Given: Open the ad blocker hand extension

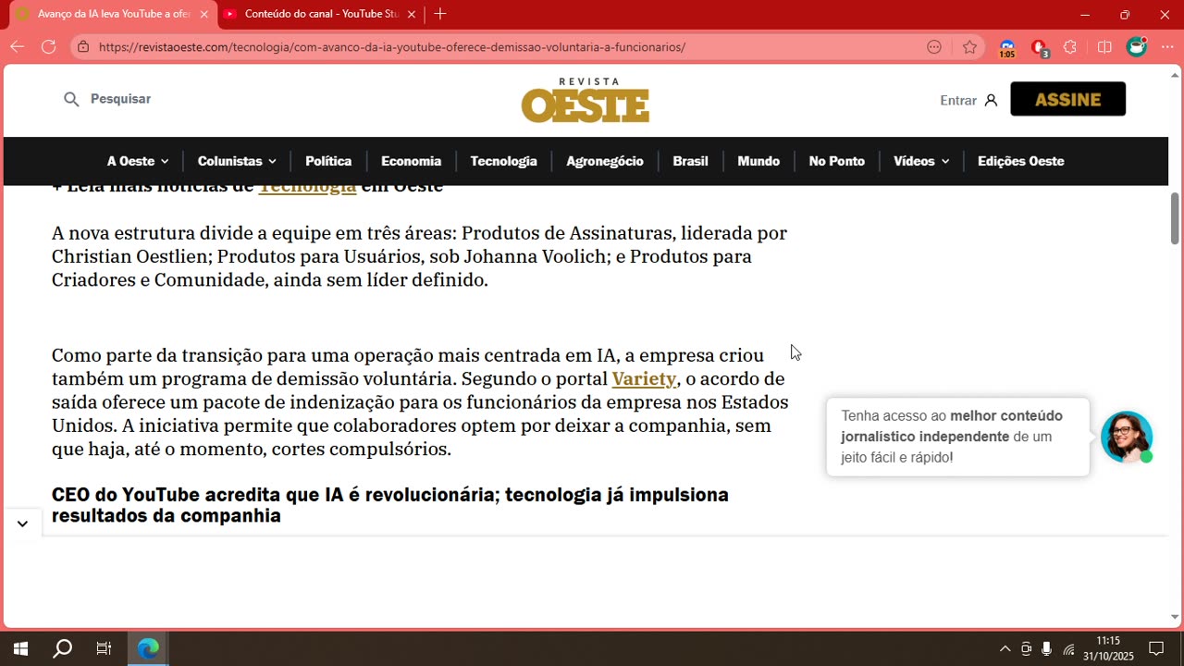Looking at the screenshot, I should click(x=1039, y=48).
